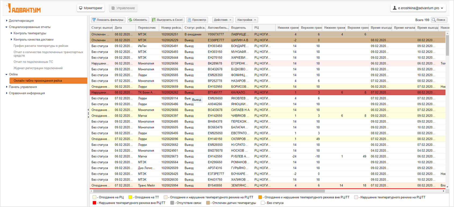Select Онлайн табло прохождения рейса menu item

click(x=38, y=81)
